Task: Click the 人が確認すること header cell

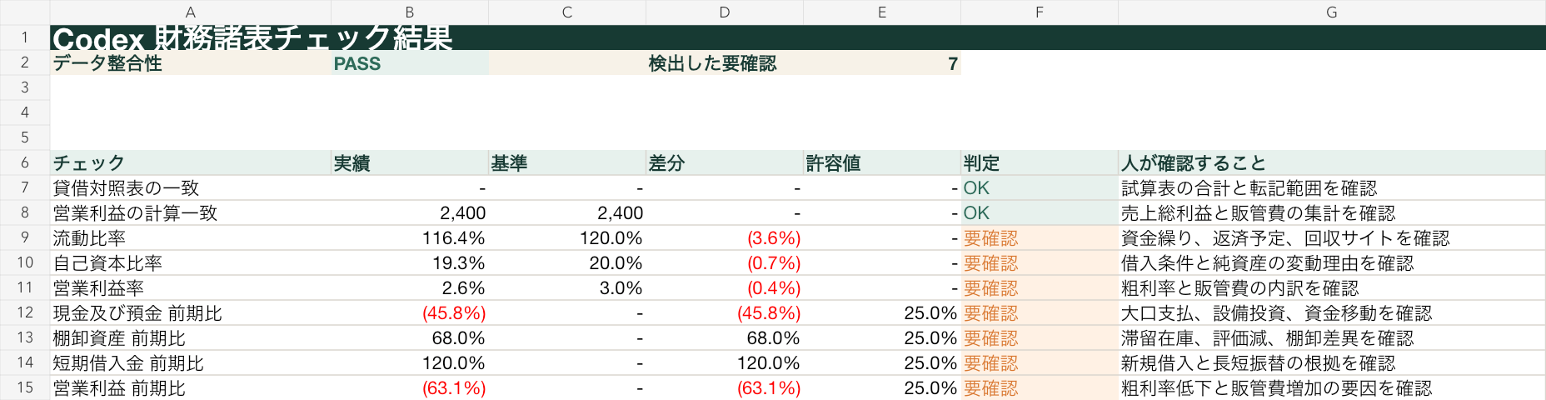Action: 1331,162
